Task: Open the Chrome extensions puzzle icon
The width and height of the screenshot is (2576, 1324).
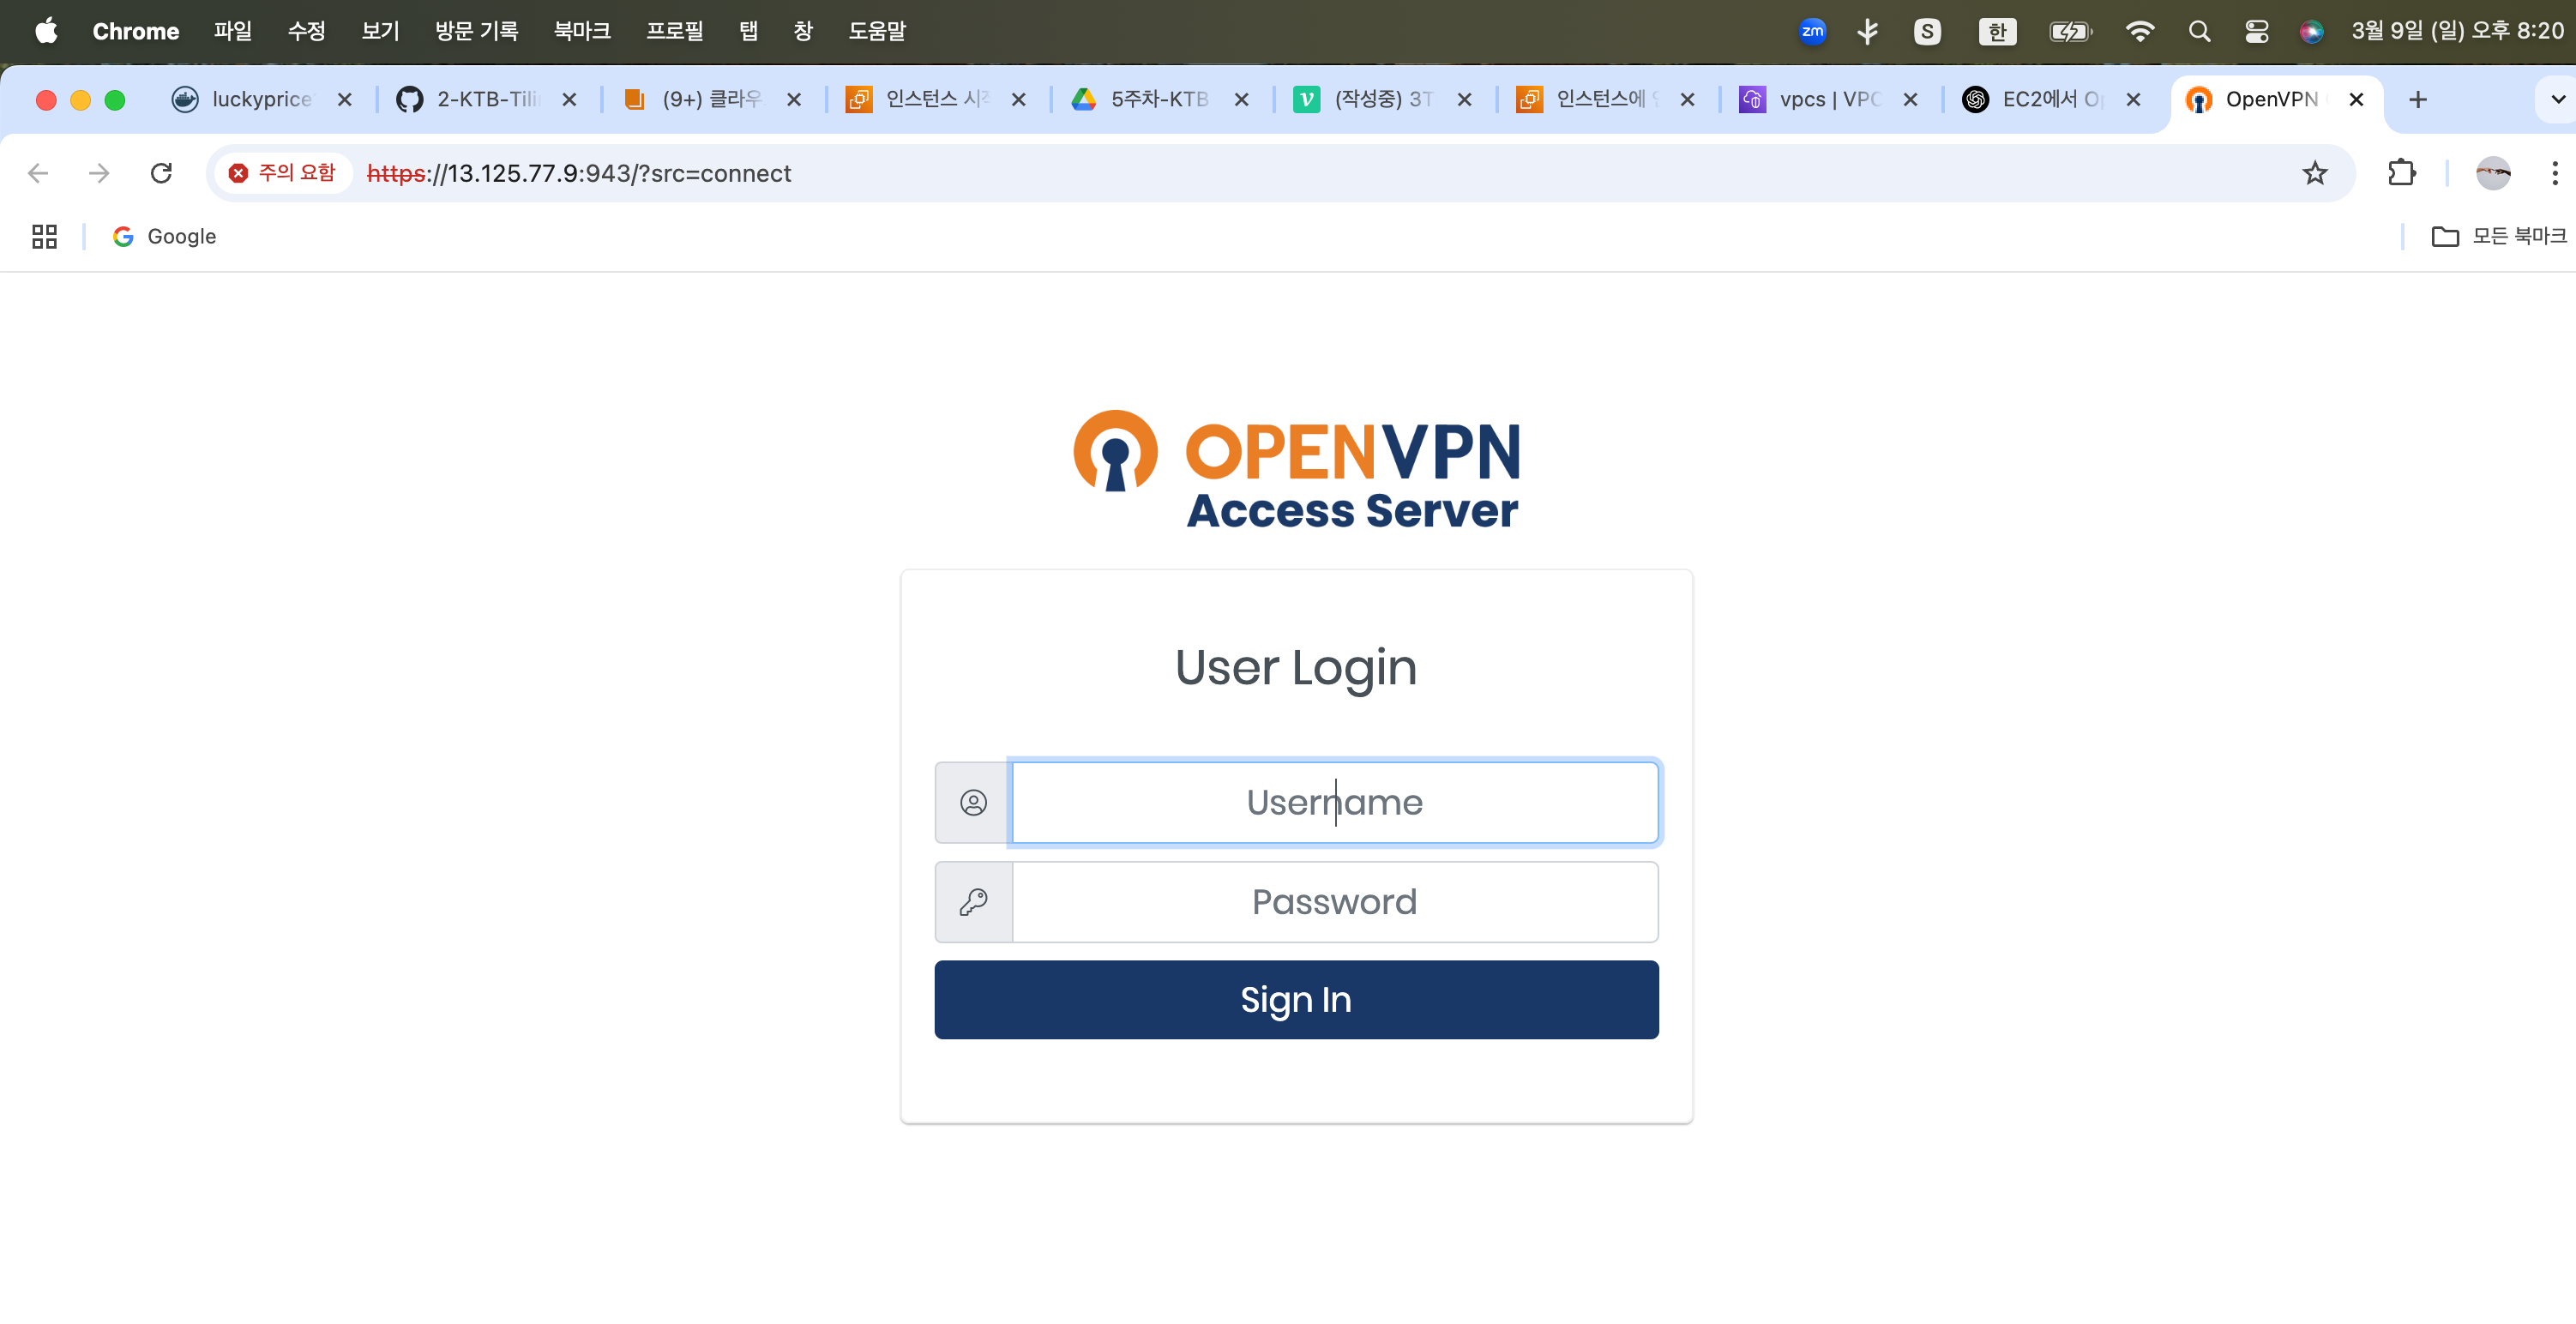Action: coord(2401,173)
